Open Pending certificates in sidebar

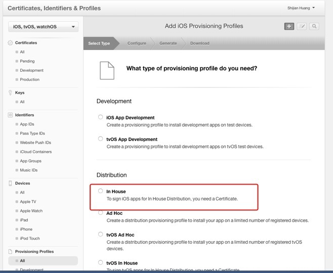pos(27,61)
